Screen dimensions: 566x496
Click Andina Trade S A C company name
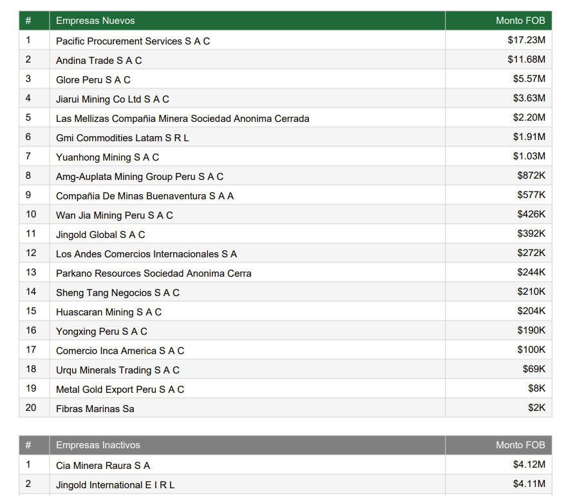(99, 60)
